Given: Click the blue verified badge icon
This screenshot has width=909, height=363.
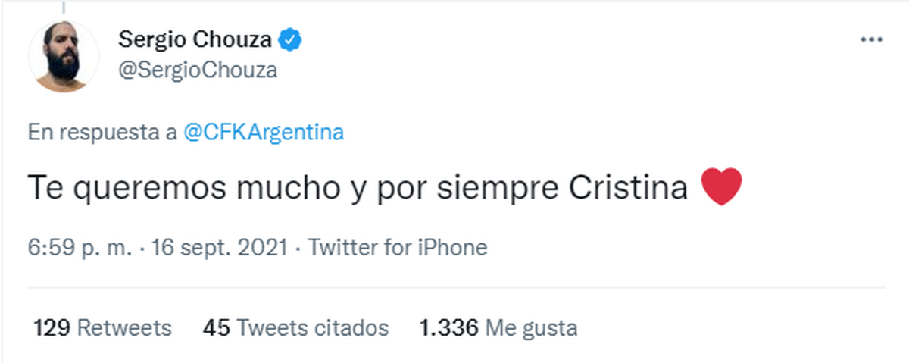Looking at the screenshot, I should [291, 39].
